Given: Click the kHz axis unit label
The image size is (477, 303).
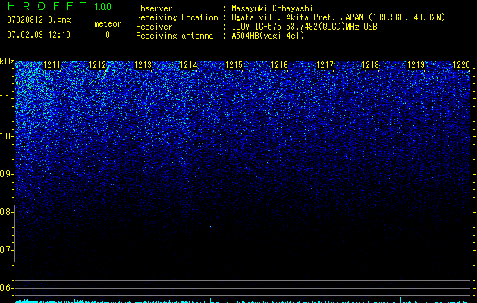Looking at the screenshot, I should pyautogui.click(x=7, y=61).
